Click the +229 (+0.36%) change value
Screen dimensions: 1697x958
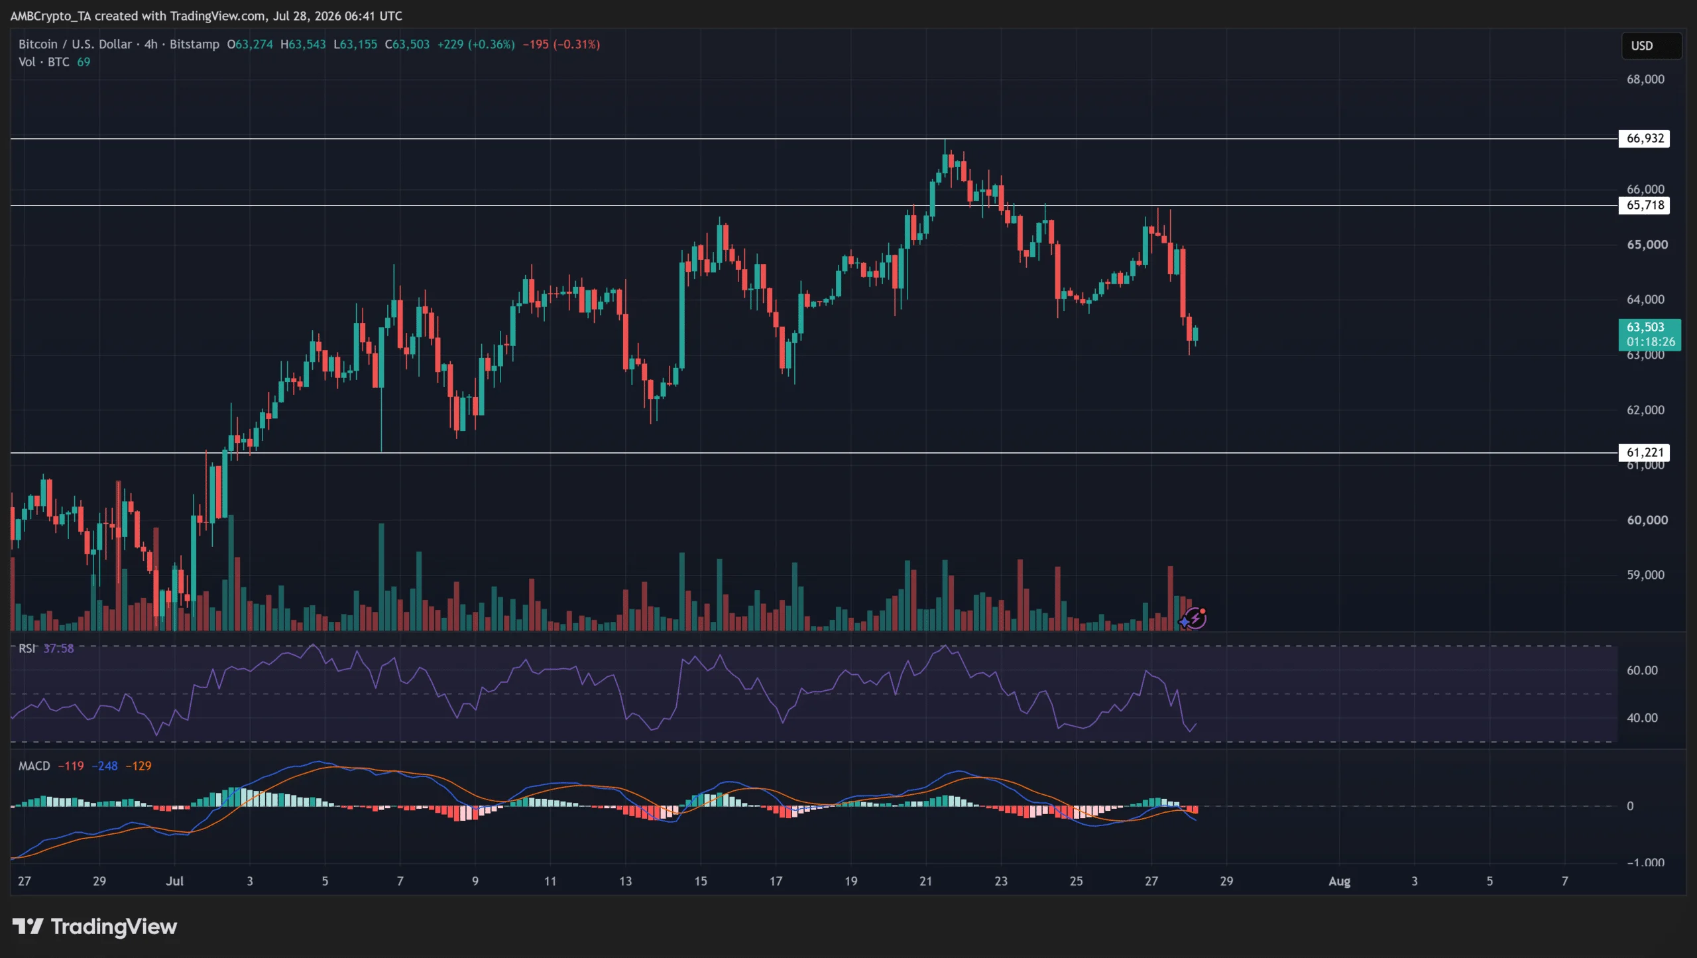point(476,44)
